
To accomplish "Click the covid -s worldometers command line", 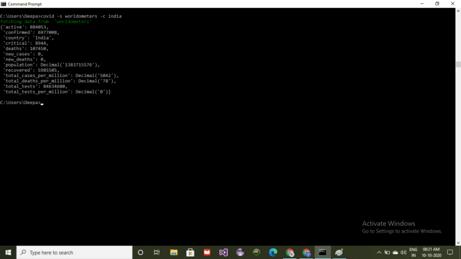I will pos(61,16).
